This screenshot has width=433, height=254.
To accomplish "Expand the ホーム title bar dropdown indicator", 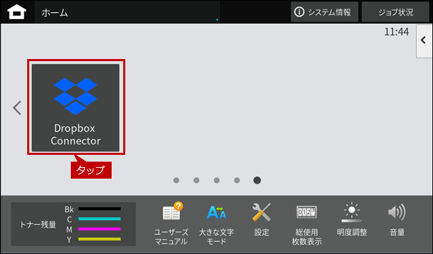I will (217, 20).
